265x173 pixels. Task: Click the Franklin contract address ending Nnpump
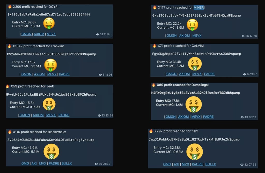tap(51, 54)
